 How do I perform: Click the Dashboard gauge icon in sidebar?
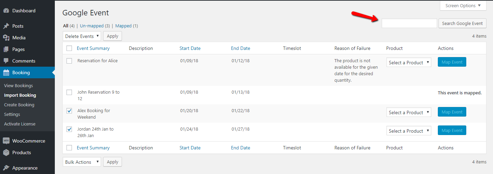tap(6, 11)
